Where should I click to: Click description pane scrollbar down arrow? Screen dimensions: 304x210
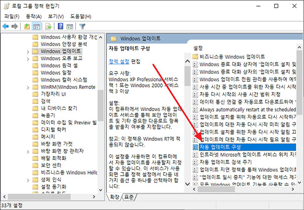[x=187, y=184]
